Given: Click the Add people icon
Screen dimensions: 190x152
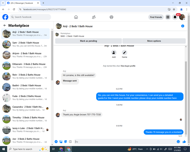Looking at the screenshot, I should tap(114, 52).
